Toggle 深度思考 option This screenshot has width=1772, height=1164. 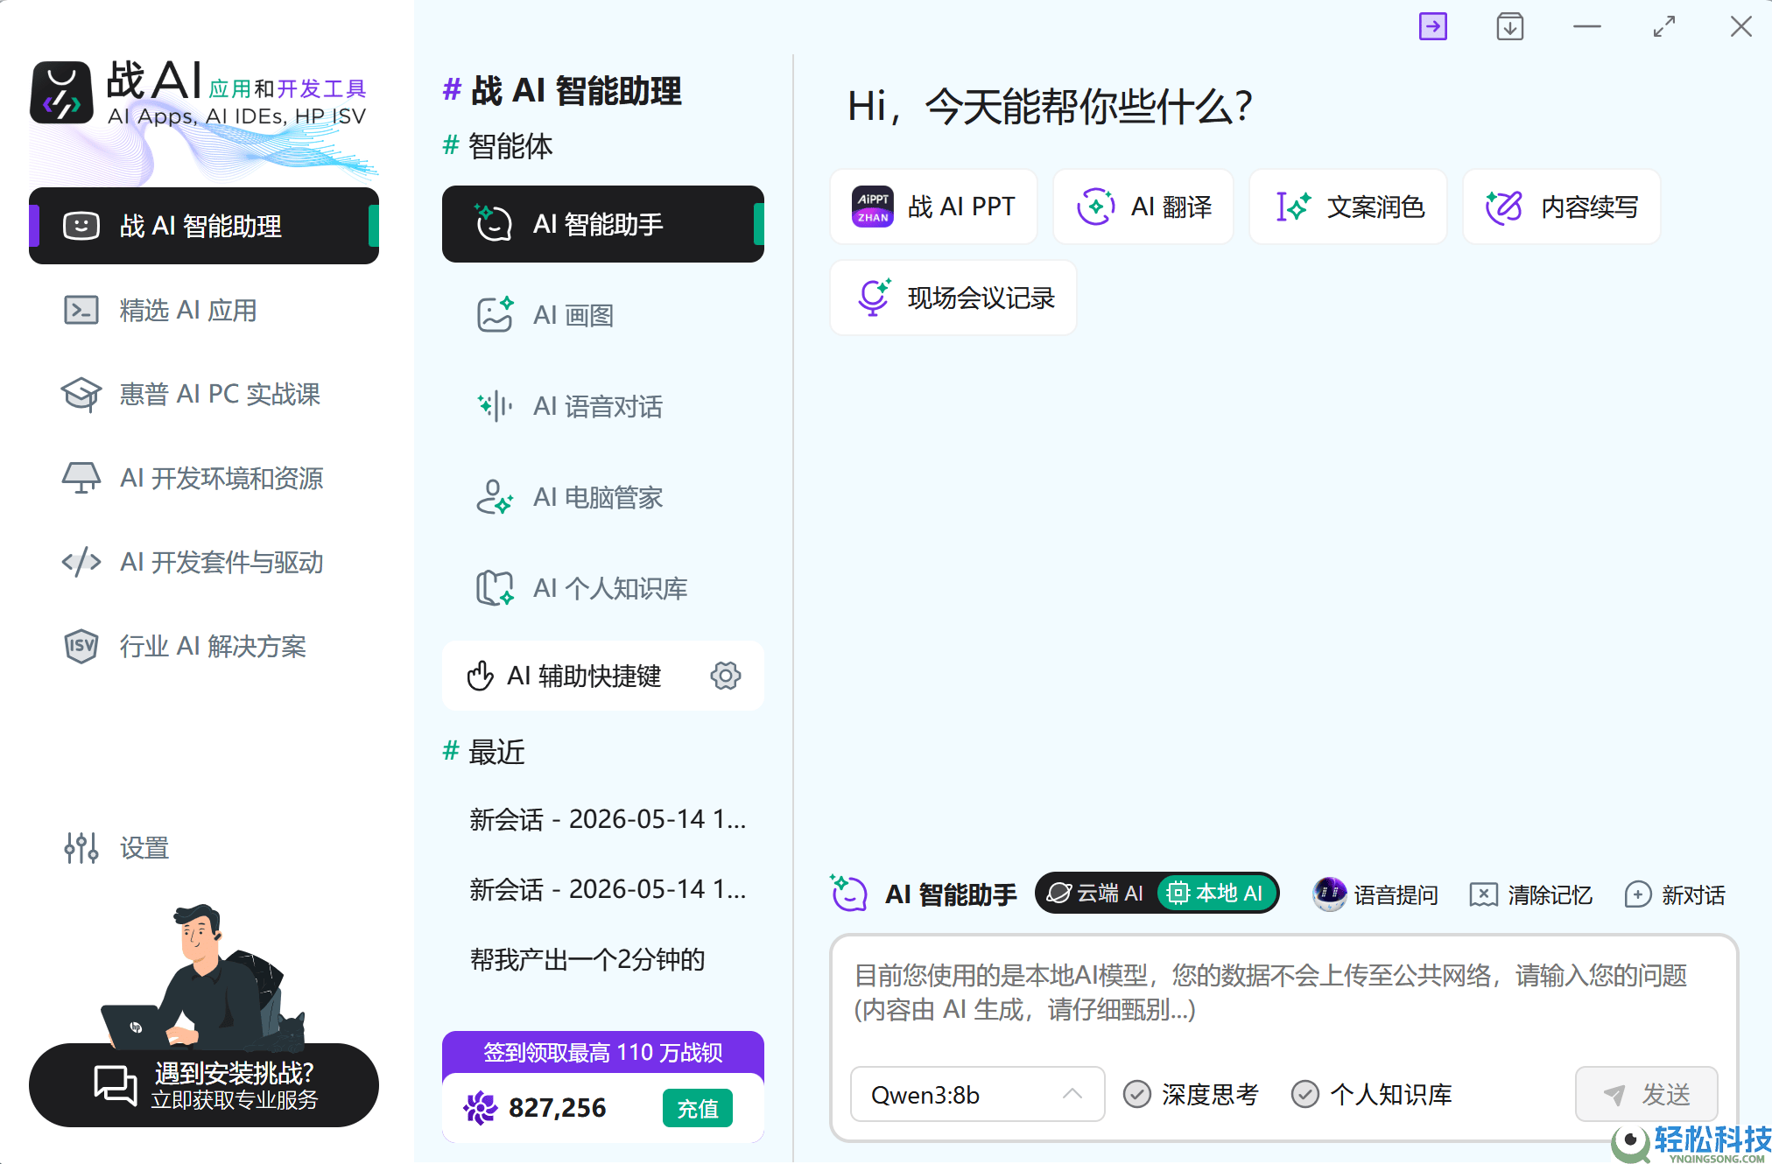tap(1191, 1094)
